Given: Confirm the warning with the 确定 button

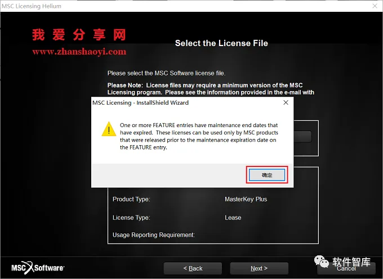Looking at the screenshot, I should pos(267,175).
